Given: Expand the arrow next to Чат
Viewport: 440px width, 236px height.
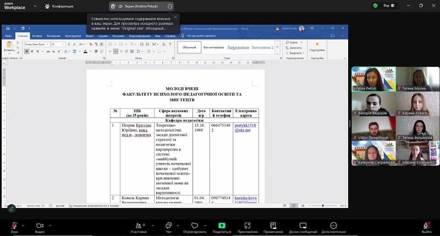Looking at the screenshot, I should coord(178,226).
